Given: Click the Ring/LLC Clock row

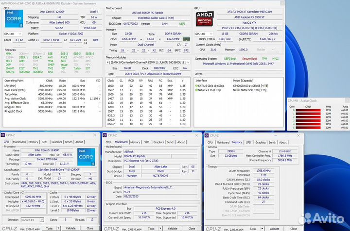Looking at the screenshot, I should click(52, 111).
